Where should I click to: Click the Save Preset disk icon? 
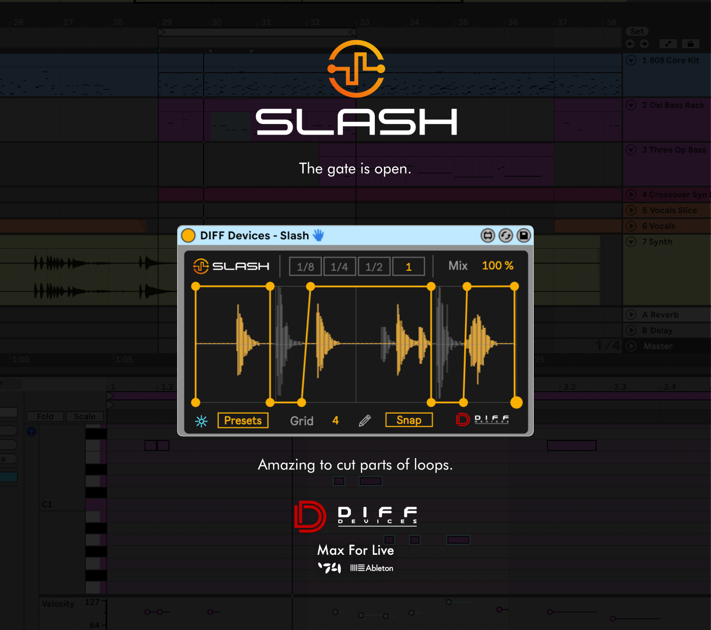[x=524, y=235]
